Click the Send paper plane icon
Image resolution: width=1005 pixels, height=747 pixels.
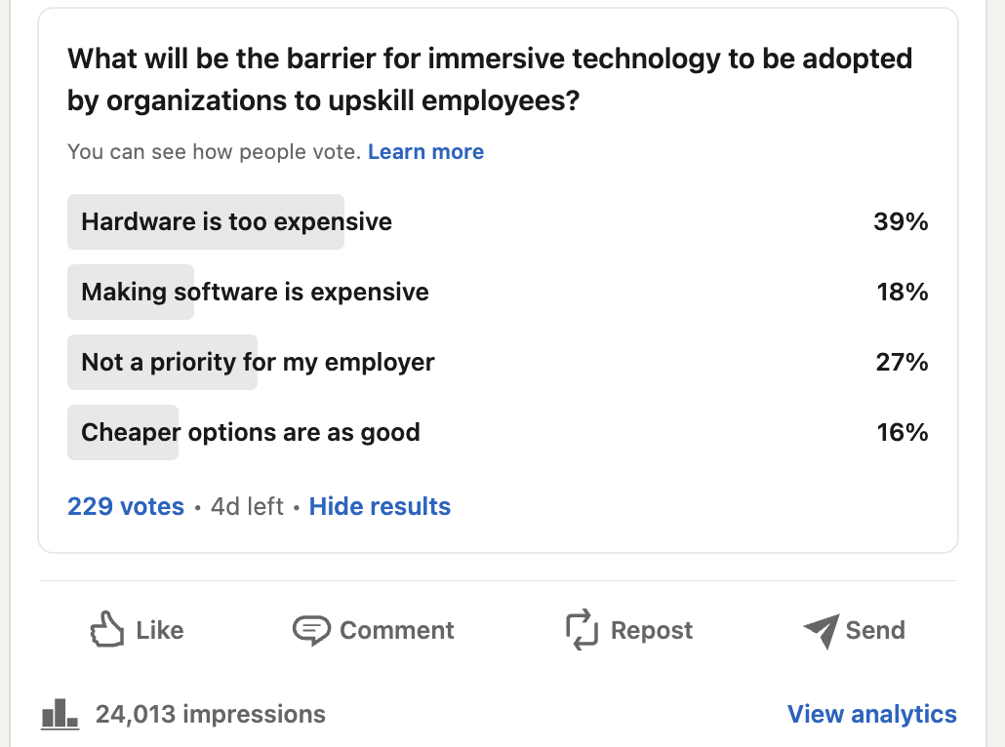coord(822,630)
